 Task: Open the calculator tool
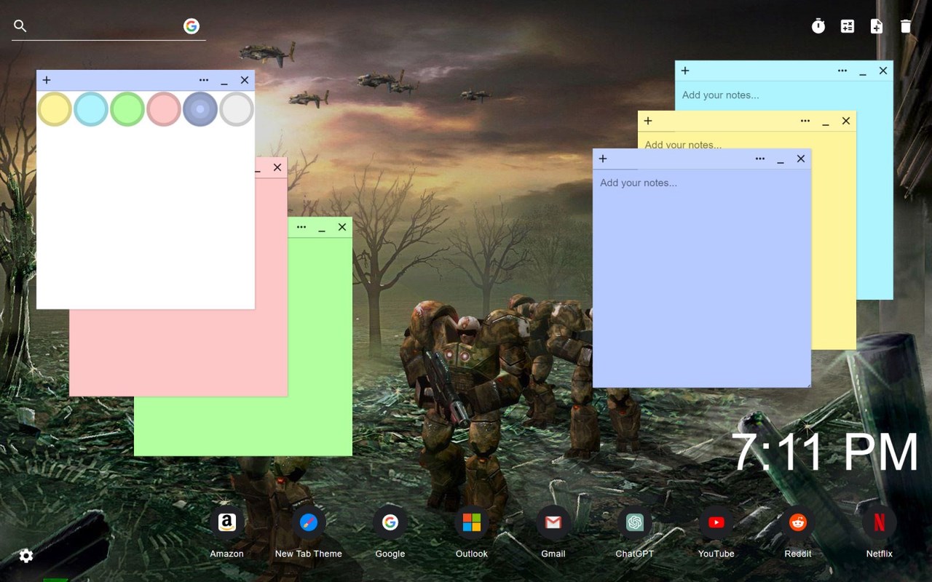[x=848, y=26]
